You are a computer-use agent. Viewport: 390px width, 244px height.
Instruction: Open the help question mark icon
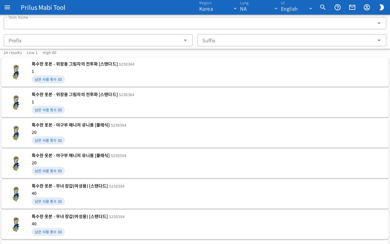(x=338, y=7)
